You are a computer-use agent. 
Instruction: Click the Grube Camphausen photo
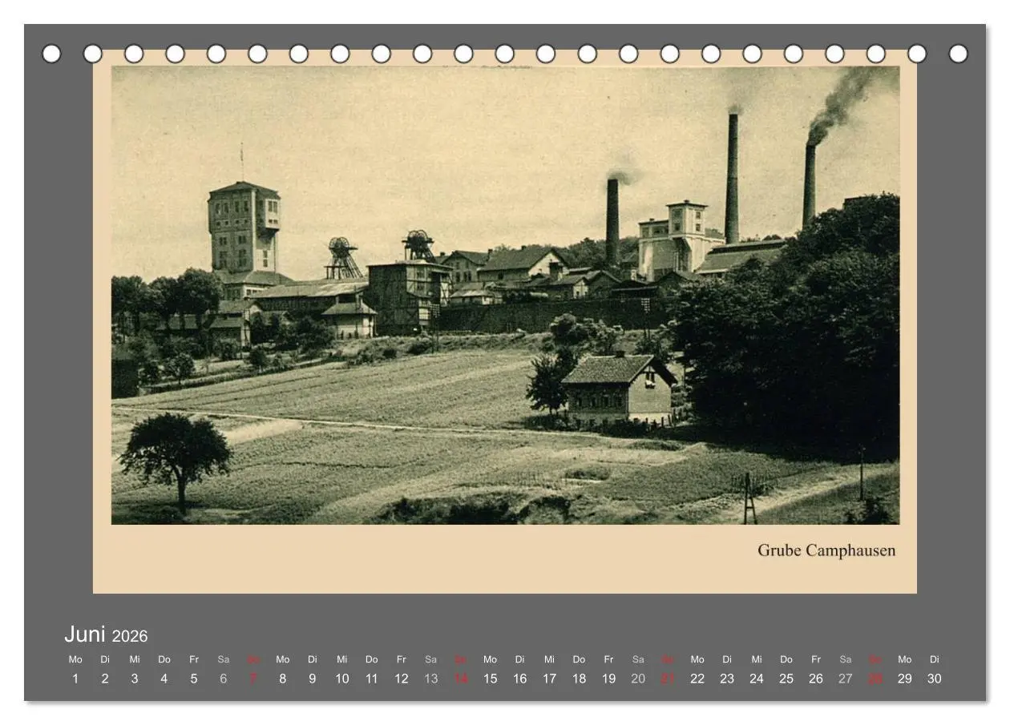click(x=505, y=295)
